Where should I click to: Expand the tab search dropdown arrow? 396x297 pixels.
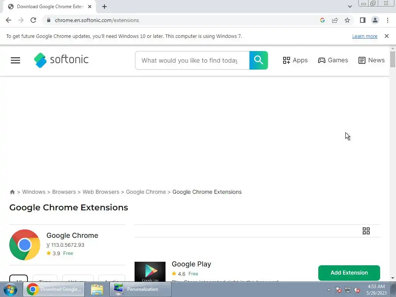350,7
